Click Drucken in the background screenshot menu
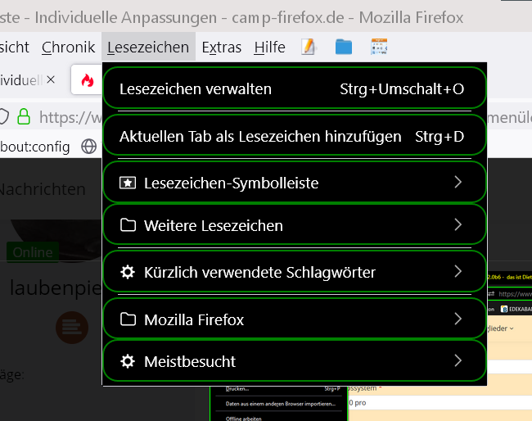The height and width of the screenshot is (421, 532). [237, 389]
